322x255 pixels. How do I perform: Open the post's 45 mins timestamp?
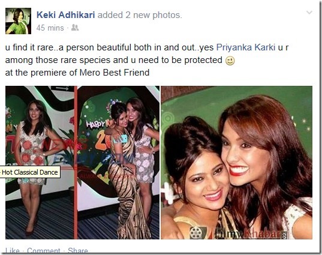click(x=50, y=28)
